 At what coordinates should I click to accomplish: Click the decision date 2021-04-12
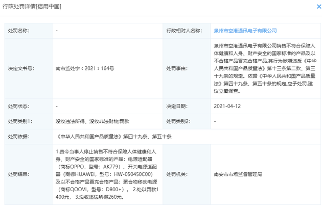(x=227, y=106)
